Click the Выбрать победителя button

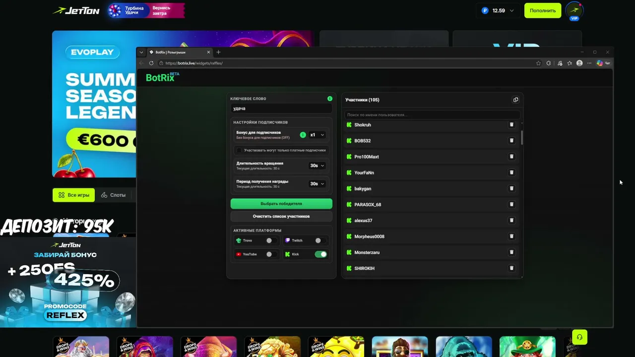pos(281,204)
